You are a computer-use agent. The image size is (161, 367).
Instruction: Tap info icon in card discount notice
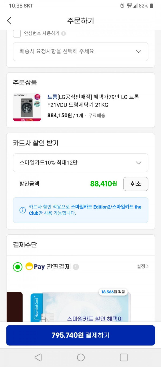[23, 210]
